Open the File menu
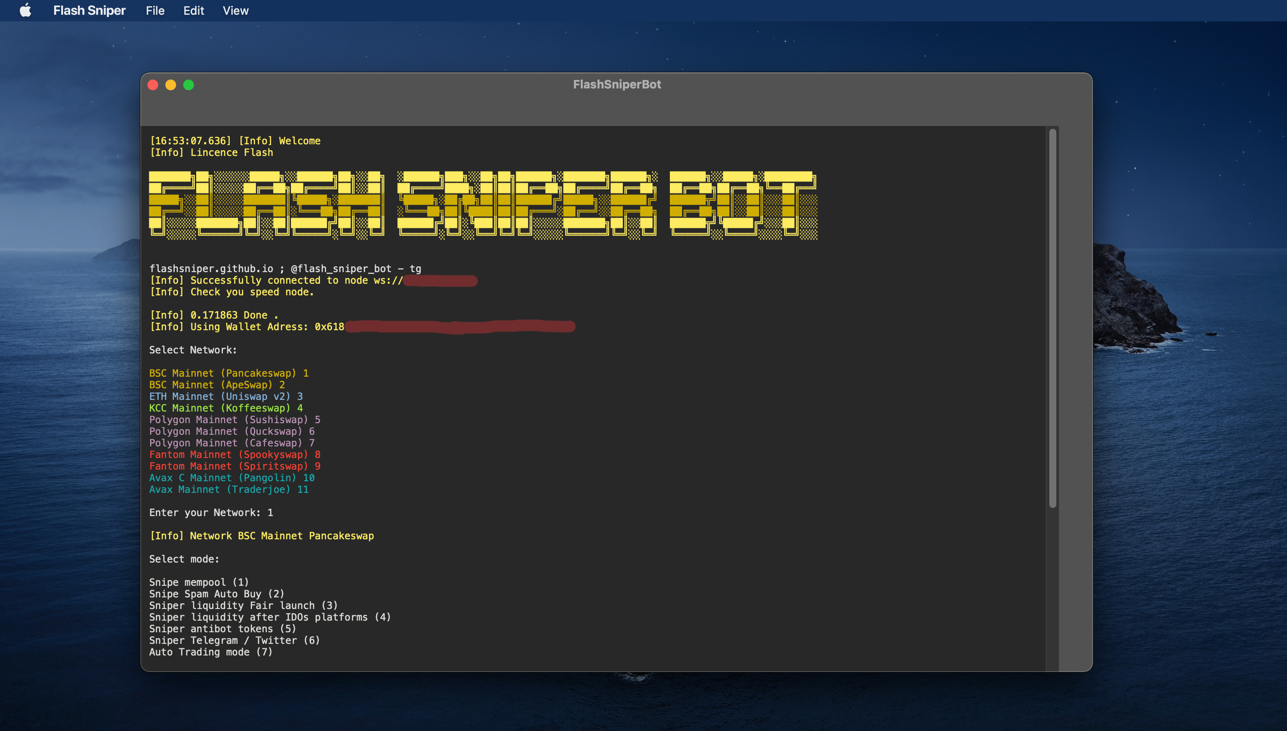Image resolution: width=1287 pixels, height=731 pixels. pyautogui.click(x=155, y=11)
